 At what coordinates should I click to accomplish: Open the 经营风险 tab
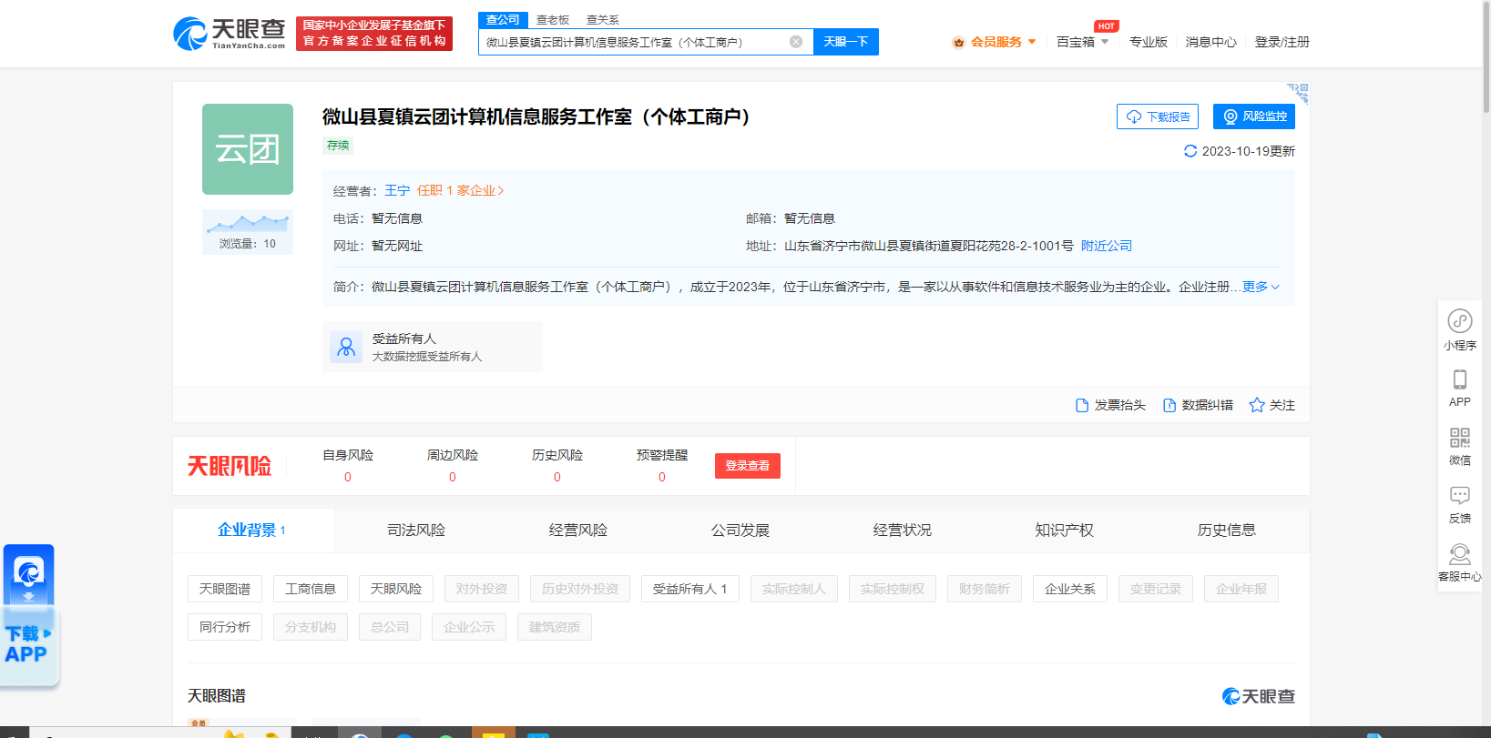point(578,530)
